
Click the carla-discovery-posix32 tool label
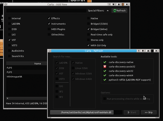(x=122, y=67)
